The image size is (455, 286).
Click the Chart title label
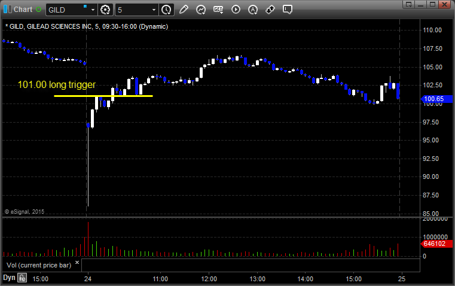tap(23, 10)
